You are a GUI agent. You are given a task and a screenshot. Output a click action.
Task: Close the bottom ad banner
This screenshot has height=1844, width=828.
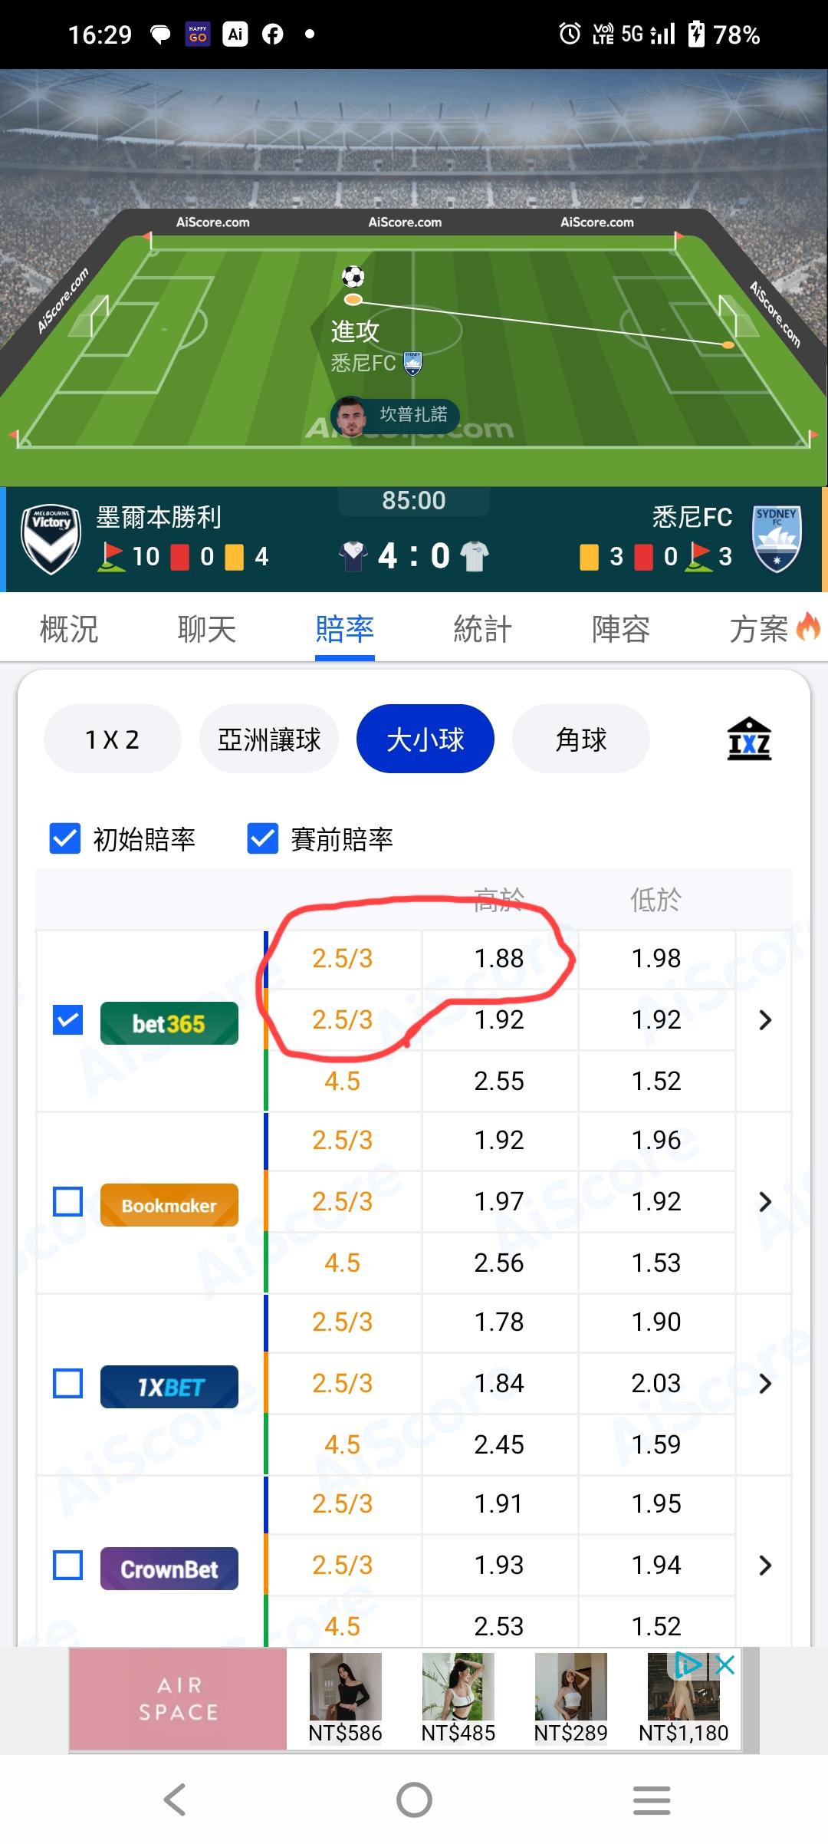tap(725, 1665)
